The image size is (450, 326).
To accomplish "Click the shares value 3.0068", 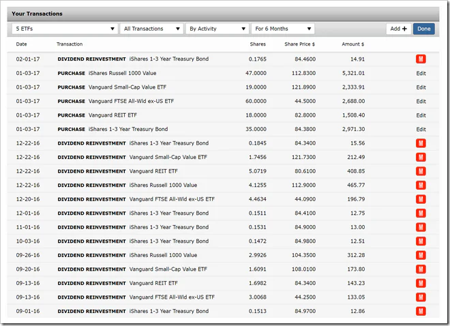I will point(258,297).
